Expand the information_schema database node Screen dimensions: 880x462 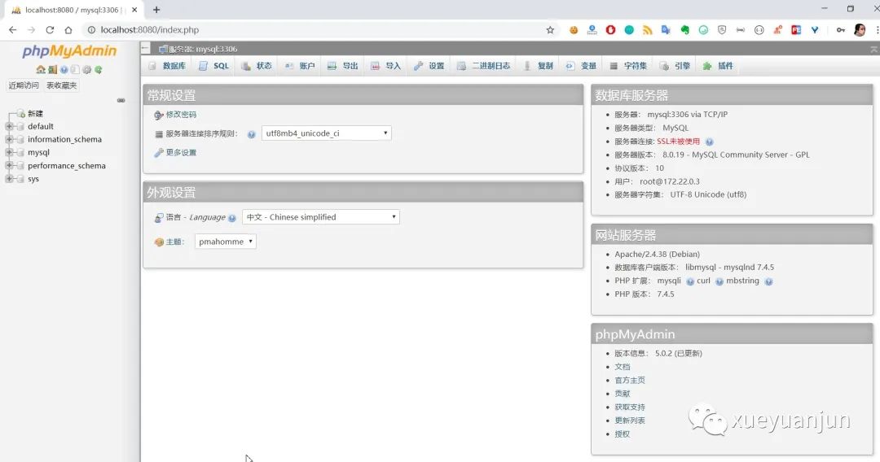pos(9,139)
